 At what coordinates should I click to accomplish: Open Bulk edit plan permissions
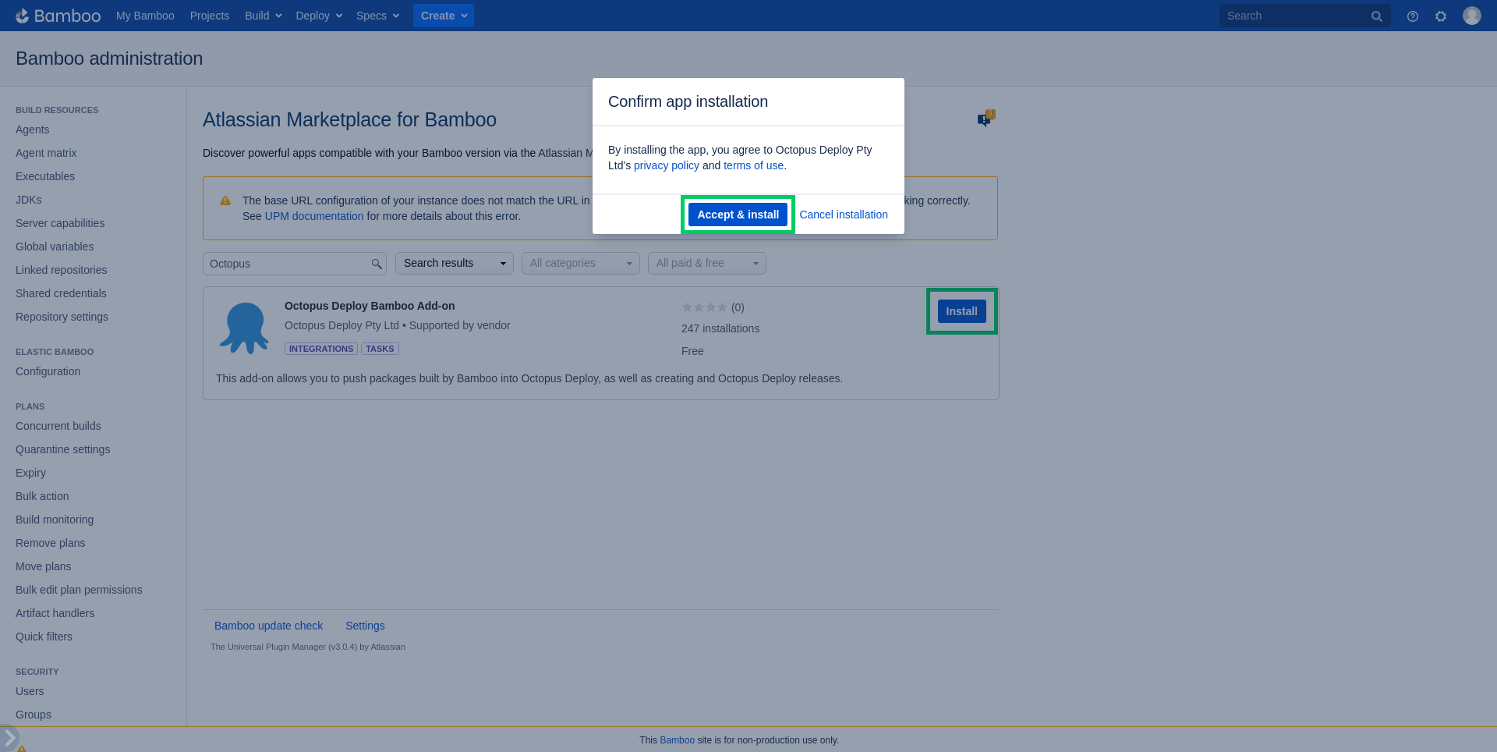click(x=79, y=590)
